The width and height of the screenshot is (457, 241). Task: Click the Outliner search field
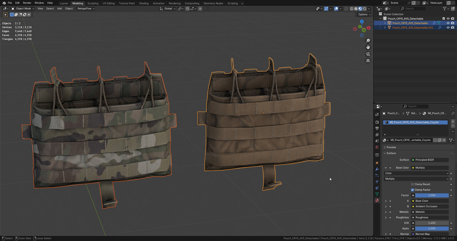(x=413, y=9)
